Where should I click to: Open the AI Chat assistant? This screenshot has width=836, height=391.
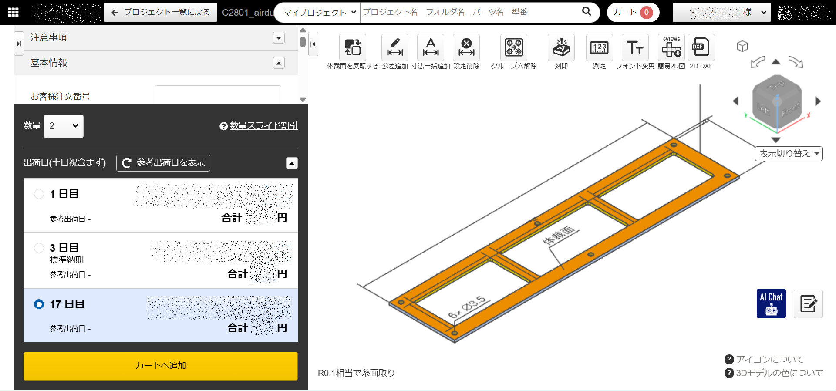[771, 303]
